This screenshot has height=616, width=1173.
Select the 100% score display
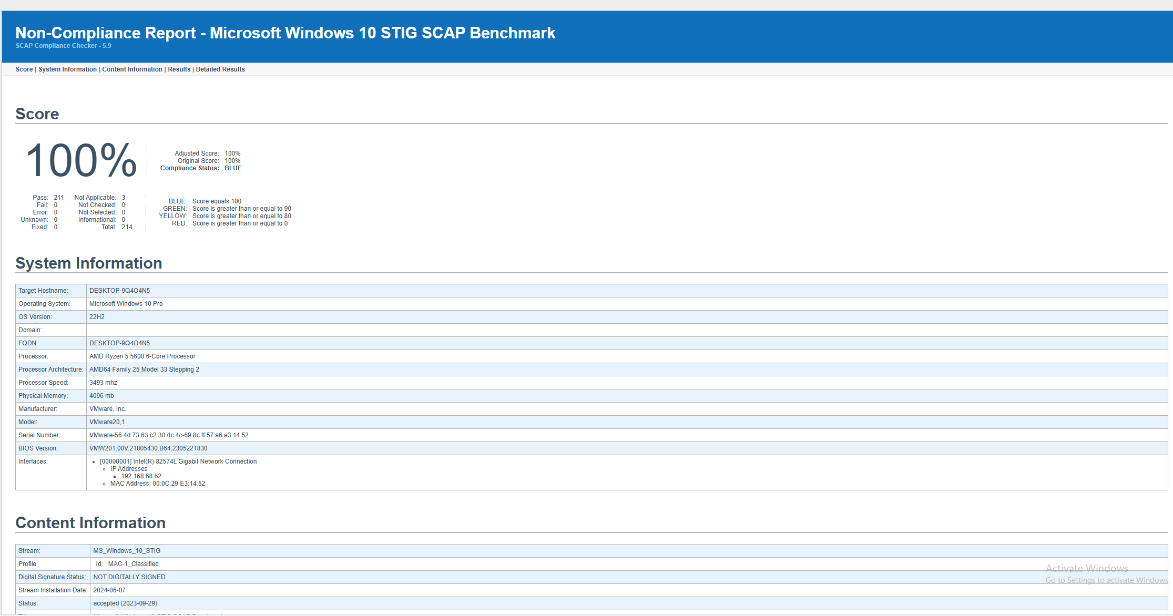(x=81, y=160)
